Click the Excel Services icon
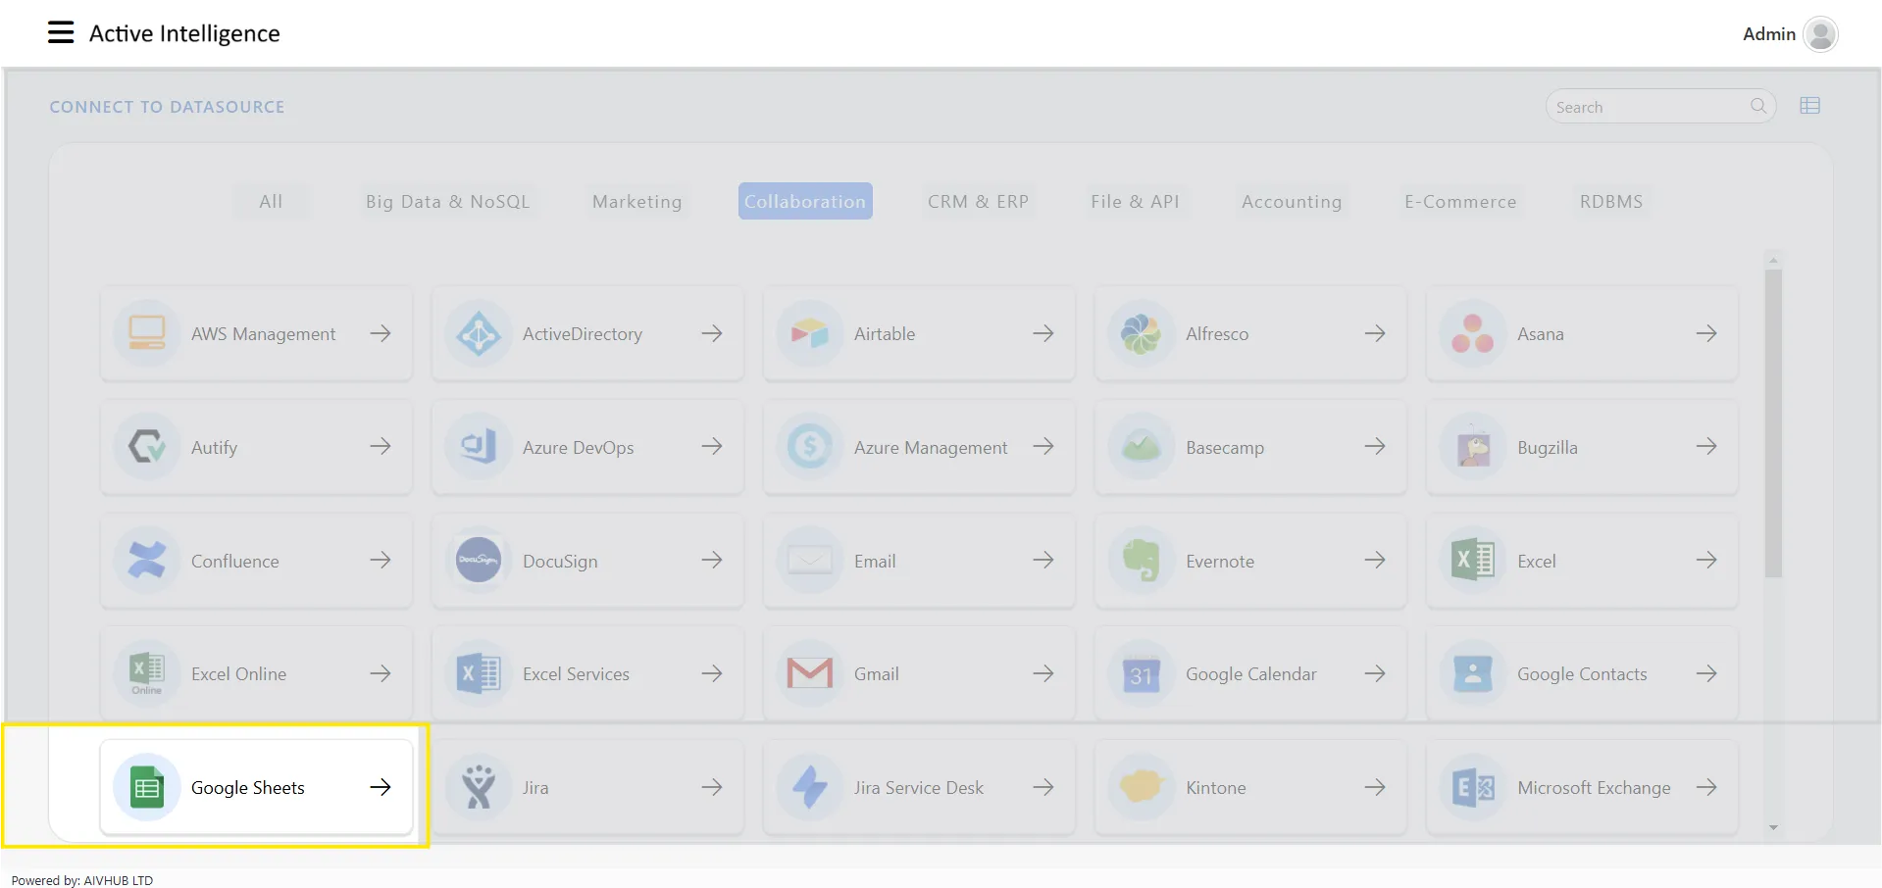1882x888 pixels. [479, 673]
